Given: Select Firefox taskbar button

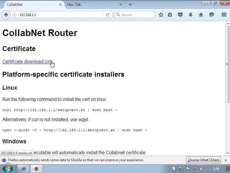Looking at the screenshot, I should 37,169.
